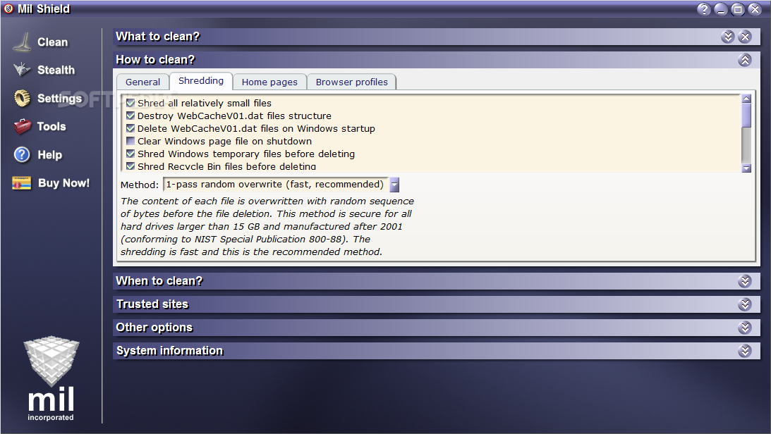Image resolution: width=771 pixels, height=434 pixels.
Task: Click the System information header title
Action: point(169,351)
